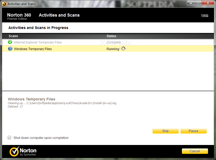Click the Running spinner indicator
The image size is (216, 160).
tap(123, 49)
